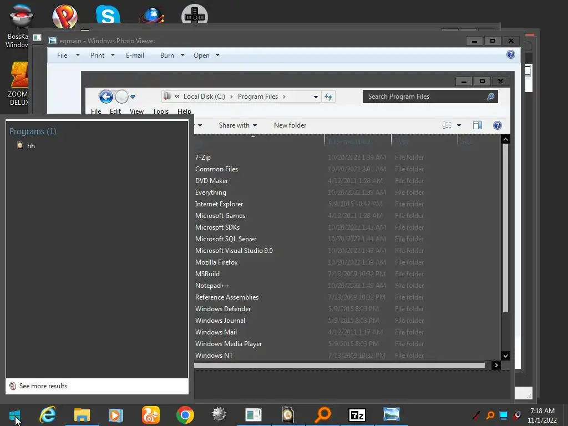Click the back arrow in Explorer
The image size is (568, 426).
[106, 97]
